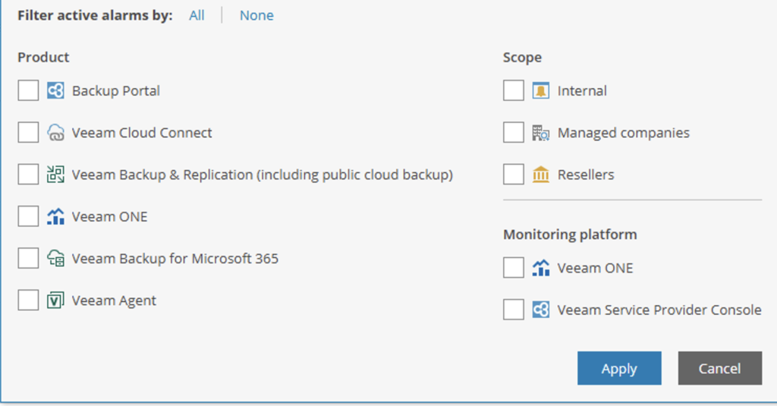
Task: Select the All filter link
Action: 197,15
